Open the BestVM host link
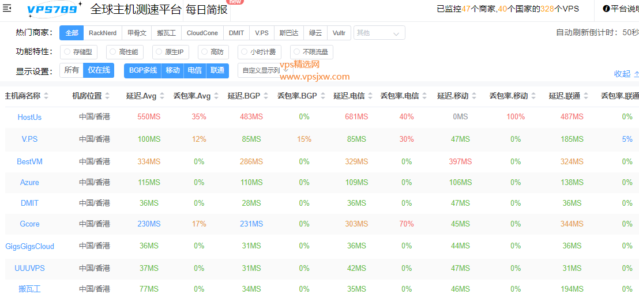 click(x=29, y=161)
